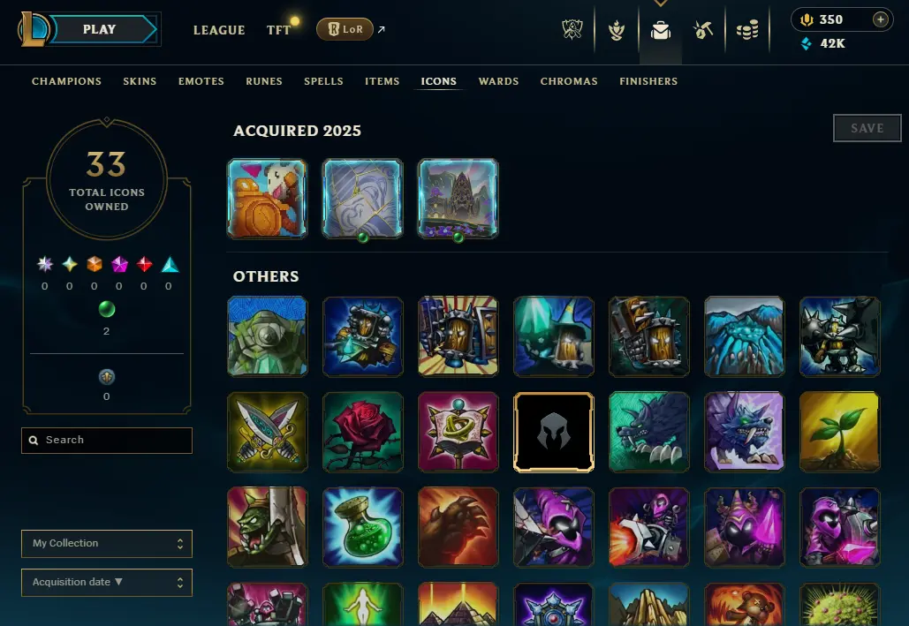Open the Store coins stack icon

pos(747,29)
